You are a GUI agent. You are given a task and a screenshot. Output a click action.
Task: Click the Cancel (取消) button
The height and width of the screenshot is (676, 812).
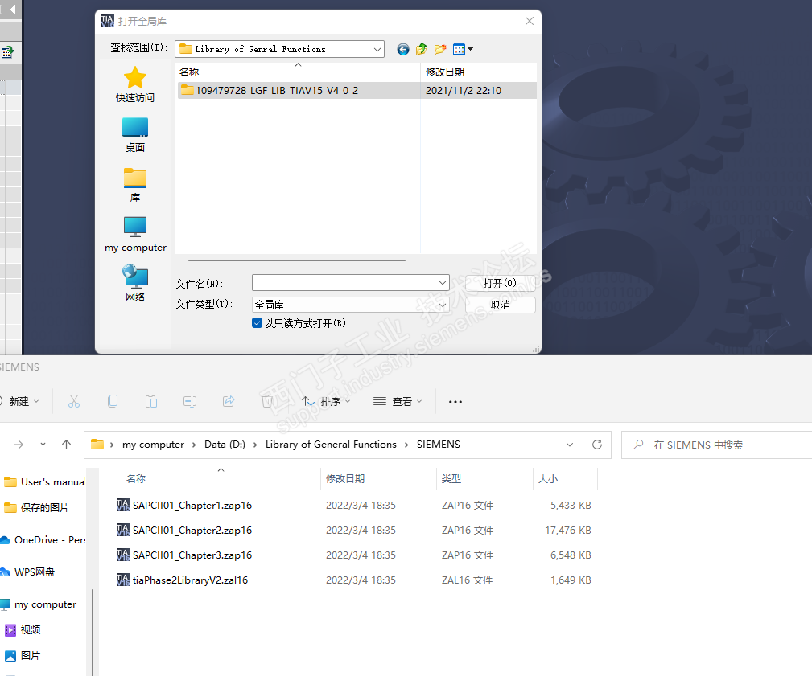tap(500, 305)
